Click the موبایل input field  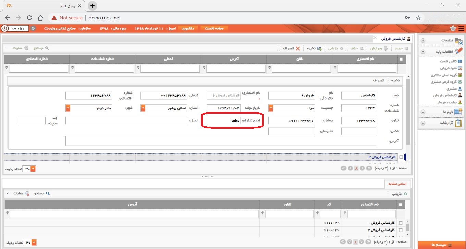click(x=291, y=121)
